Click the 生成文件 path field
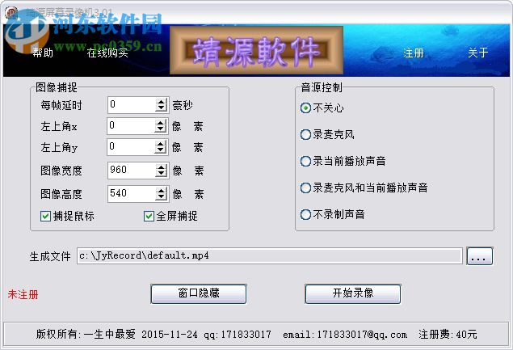The image size is (513, 350). pos(270,255)
